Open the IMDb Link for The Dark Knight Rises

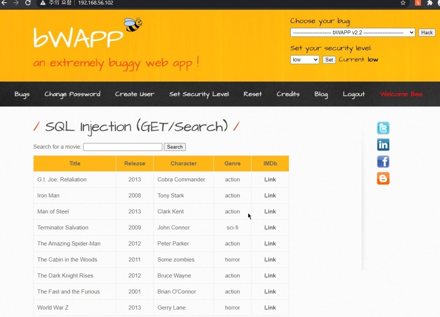(x=270, y=276)
